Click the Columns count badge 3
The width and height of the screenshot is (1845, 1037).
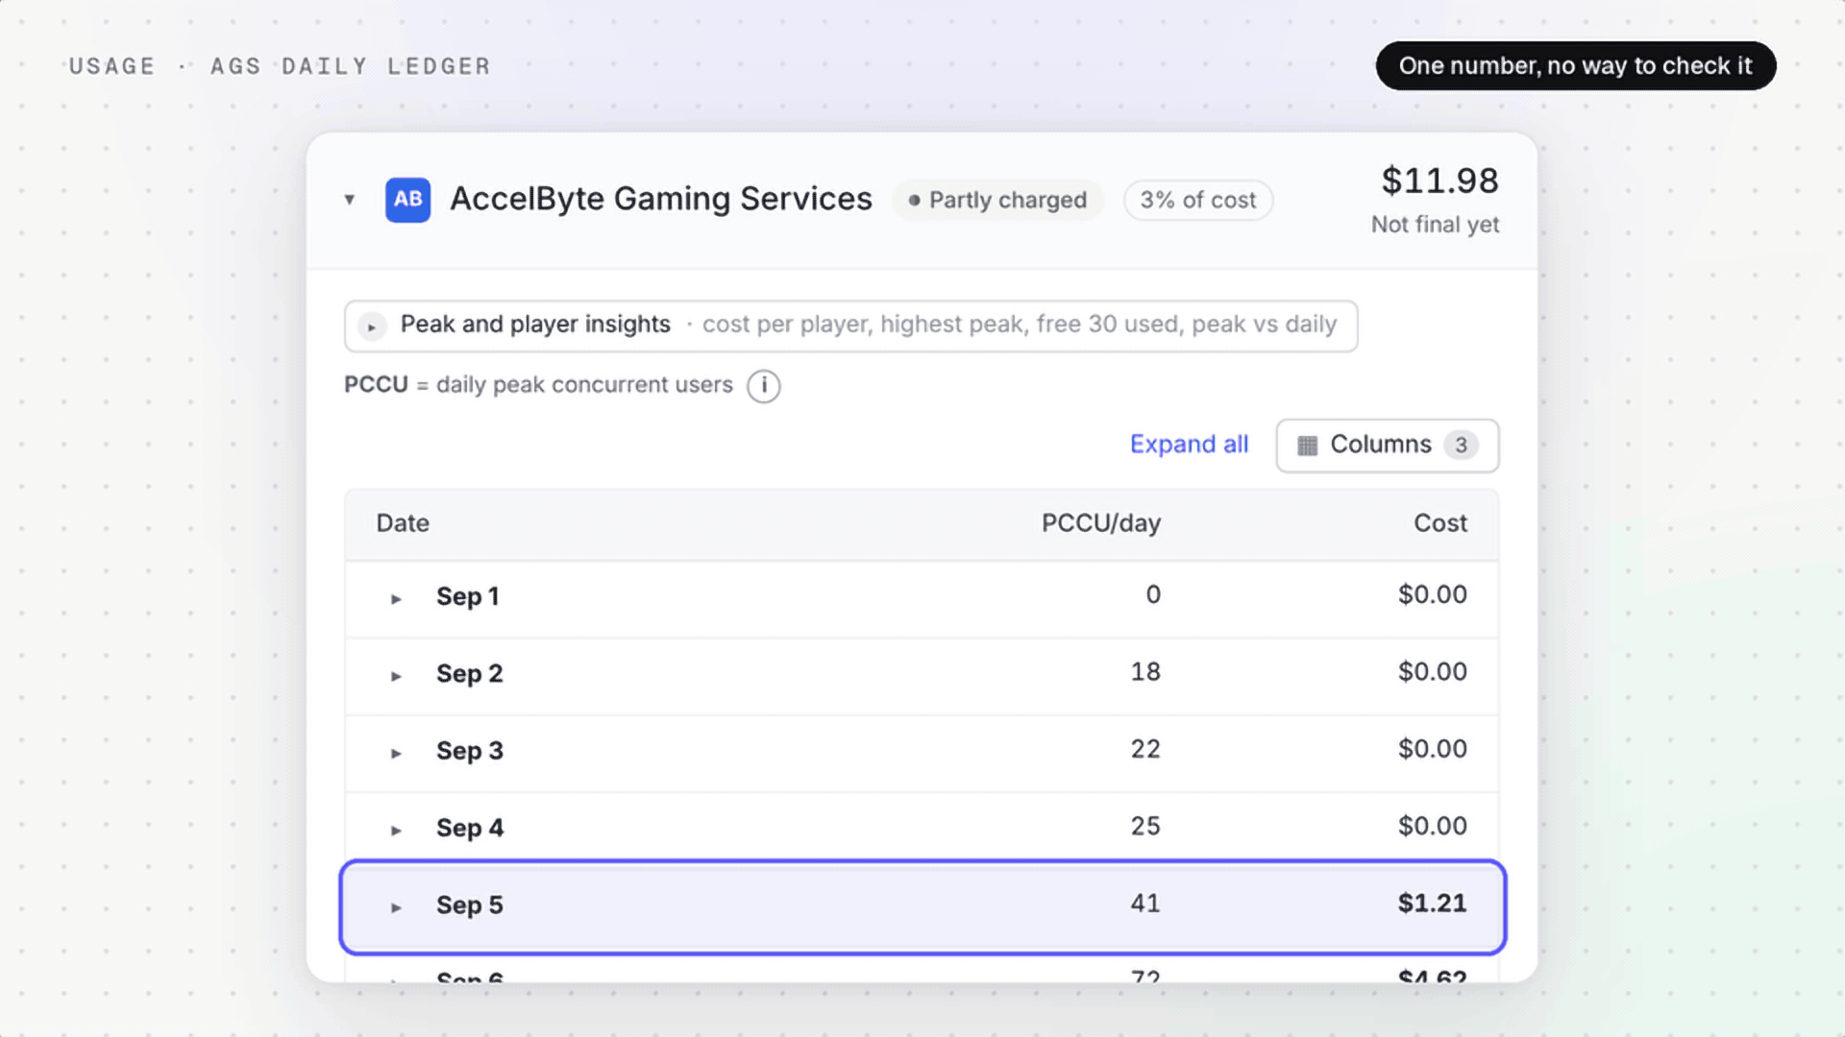pos(1461,446)
